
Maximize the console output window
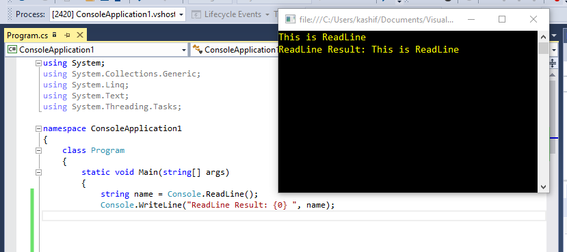pyautogui.click(x=502, y=20)
